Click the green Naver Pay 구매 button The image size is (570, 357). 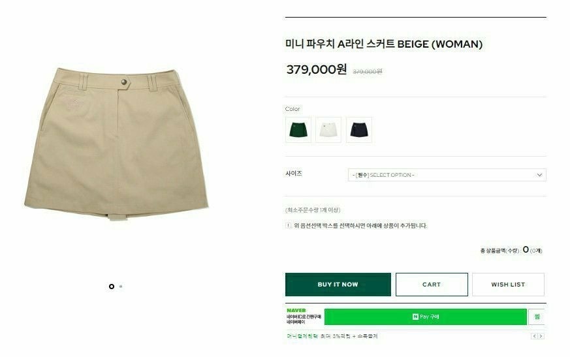tap(425, 317)
